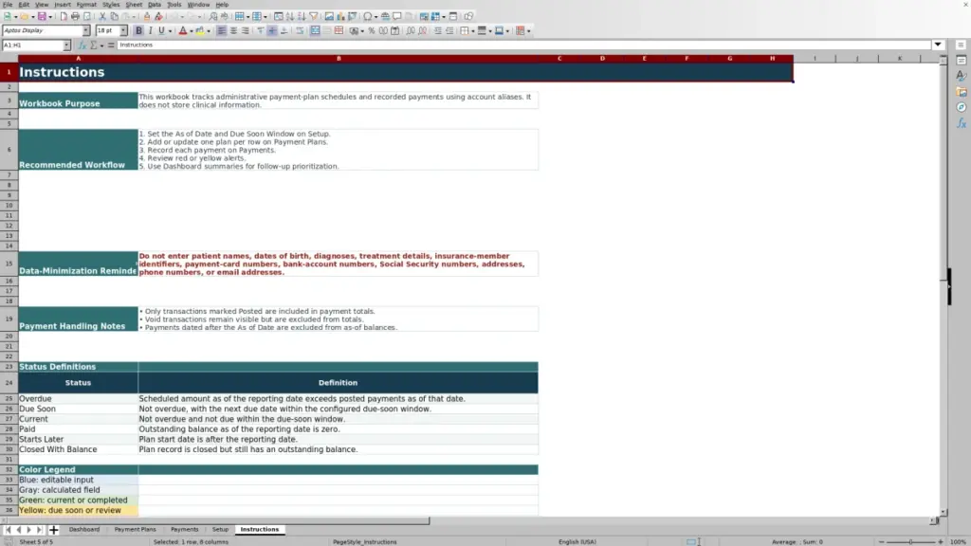Open Background Color dropdown arrow
The height and width of the screenshot is (546, 971).
(209, 31)
